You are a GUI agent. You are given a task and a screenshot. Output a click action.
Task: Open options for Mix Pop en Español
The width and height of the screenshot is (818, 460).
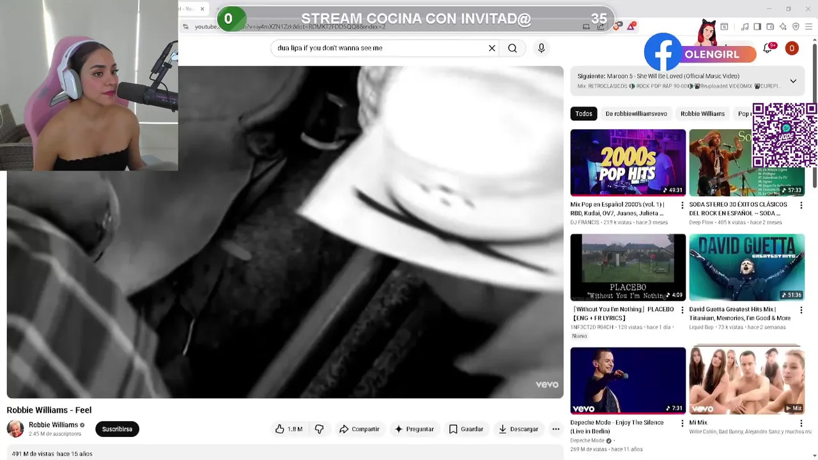(x=682, y=206)
